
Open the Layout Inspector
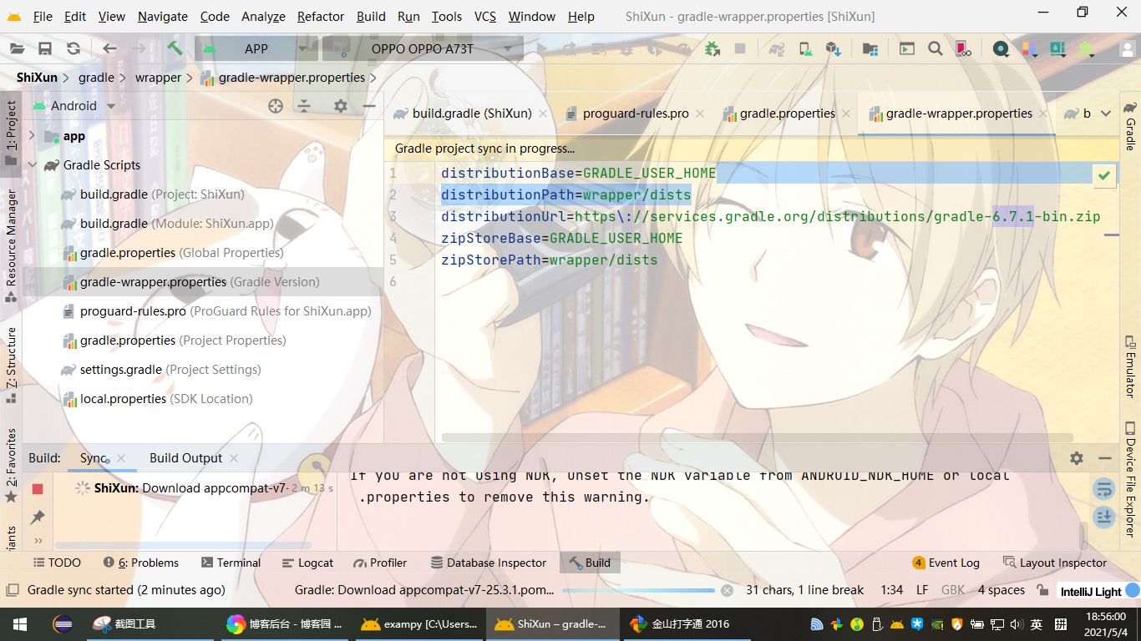1055,563
